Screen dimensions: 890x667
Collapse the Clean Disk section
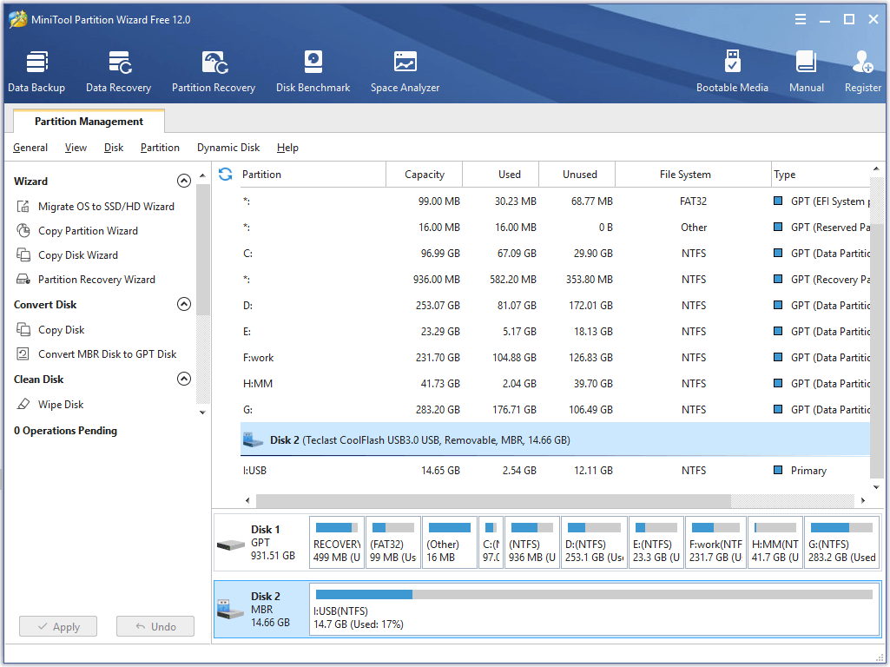pyautogui.click(x=184, y=380)
